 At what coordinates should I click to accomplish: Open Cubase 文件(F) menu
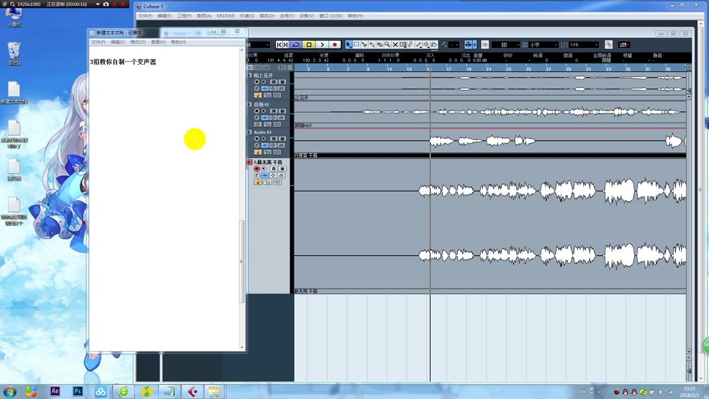pos(145,16)
